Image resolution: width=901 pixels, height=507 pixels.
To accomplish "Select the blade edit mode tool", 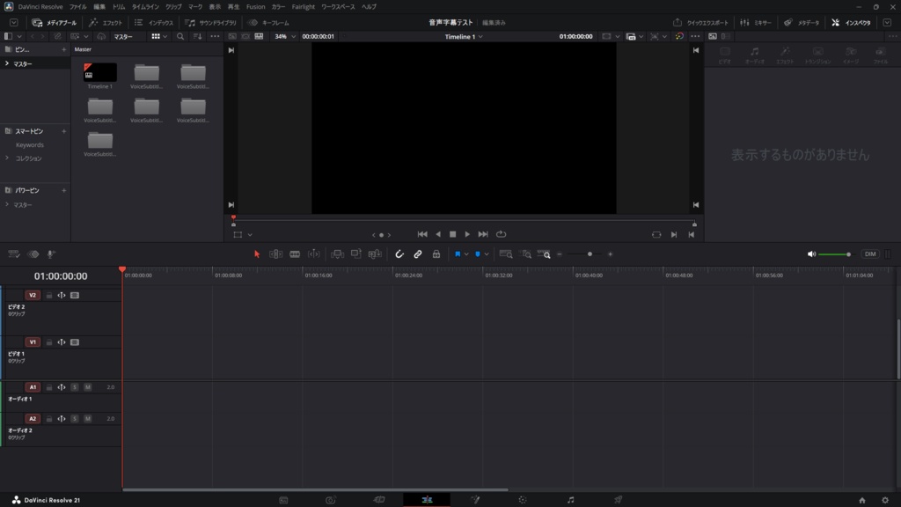I will pyautogui.click(x=295, y=254).
